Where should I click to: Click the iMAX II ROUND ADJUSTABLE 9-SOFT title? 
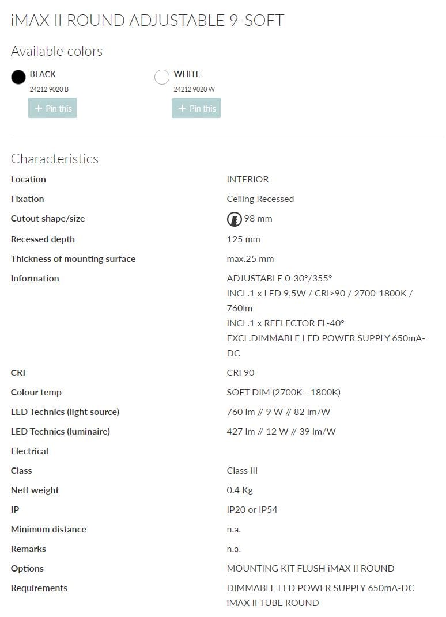(148, 21)
